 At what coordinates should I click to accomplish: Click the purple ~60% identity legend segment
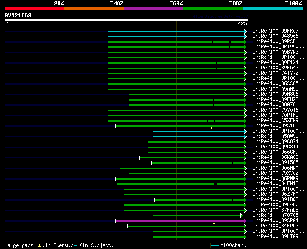(153, 9)
